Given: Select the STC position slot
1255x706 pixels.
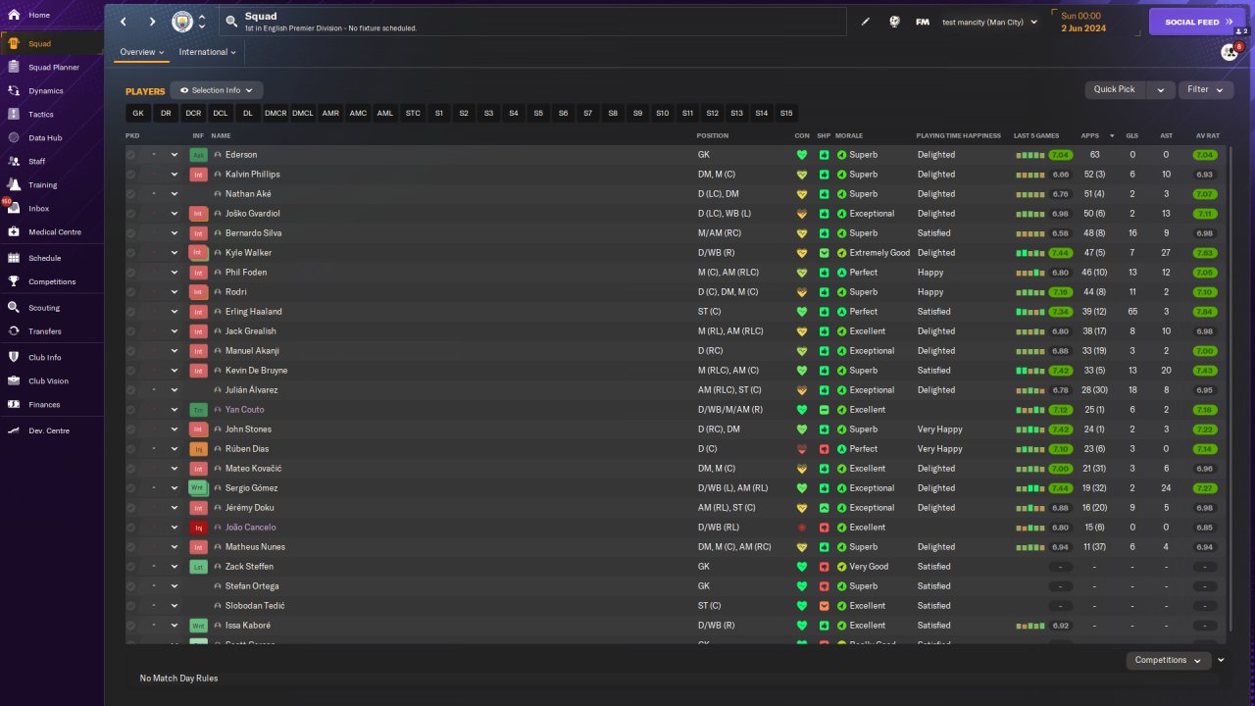Looking at the screenshot, I should (413, 113).
